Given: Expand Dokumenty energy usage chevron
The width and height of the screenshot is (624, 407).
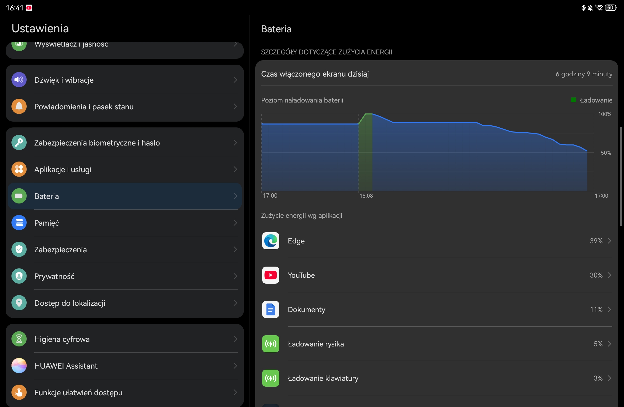Looking at the screenshot, I should coord(610,309).
